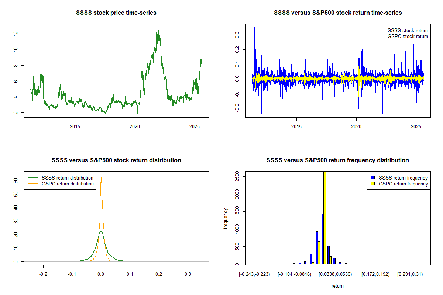Click the 'SSSS stock return' legend label
This screenshot has width=443, height=295.
pyautogui.click(x=408, y=30)
